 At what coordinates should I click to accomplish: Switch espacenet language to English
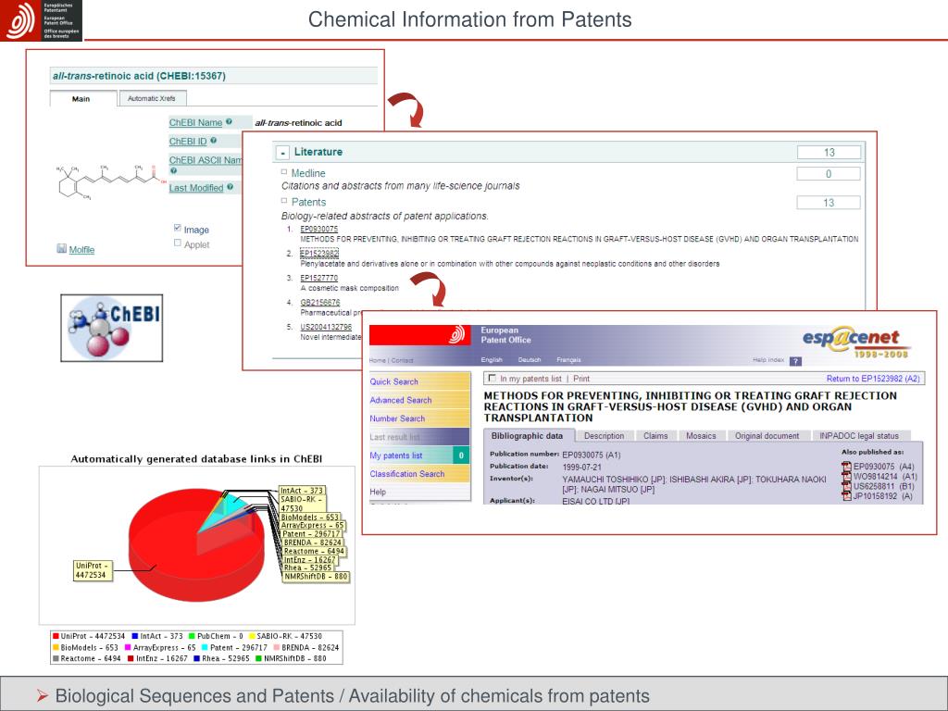click(492, 360)
